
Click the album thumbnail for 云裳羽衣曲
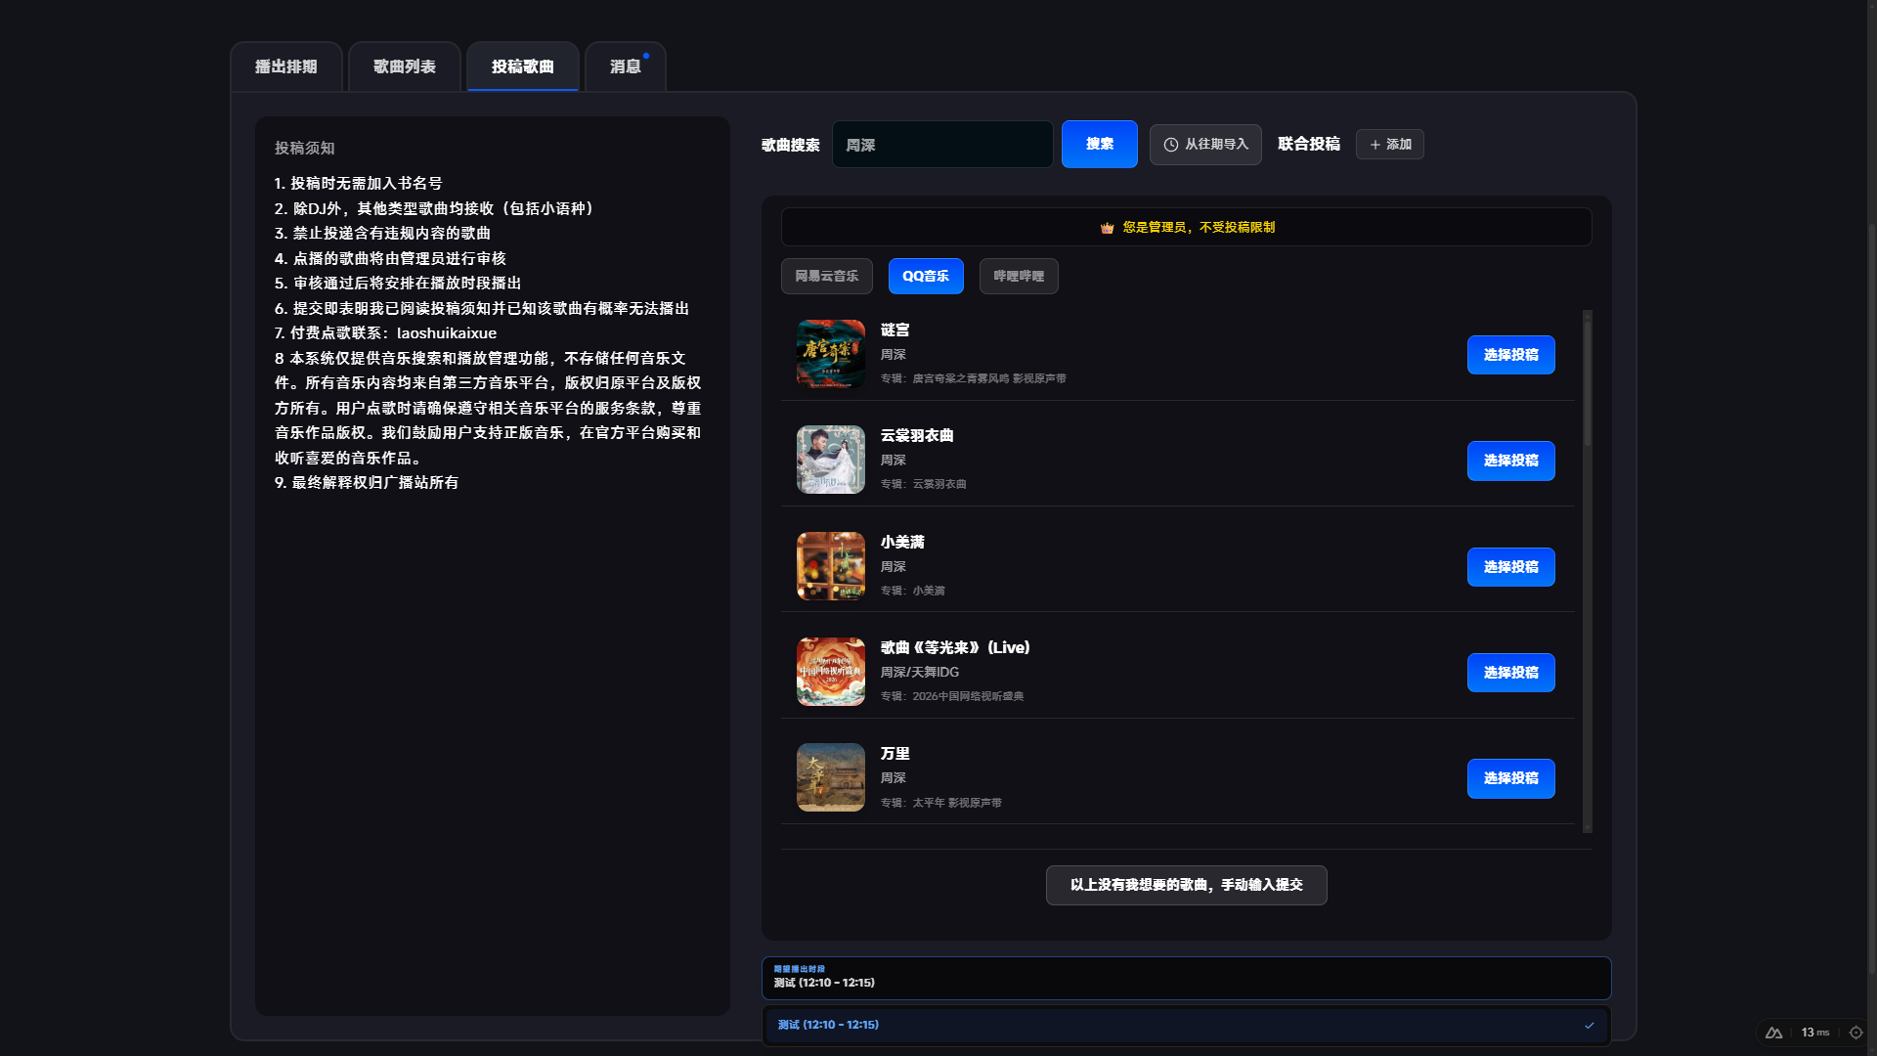[x=830, y=460]
